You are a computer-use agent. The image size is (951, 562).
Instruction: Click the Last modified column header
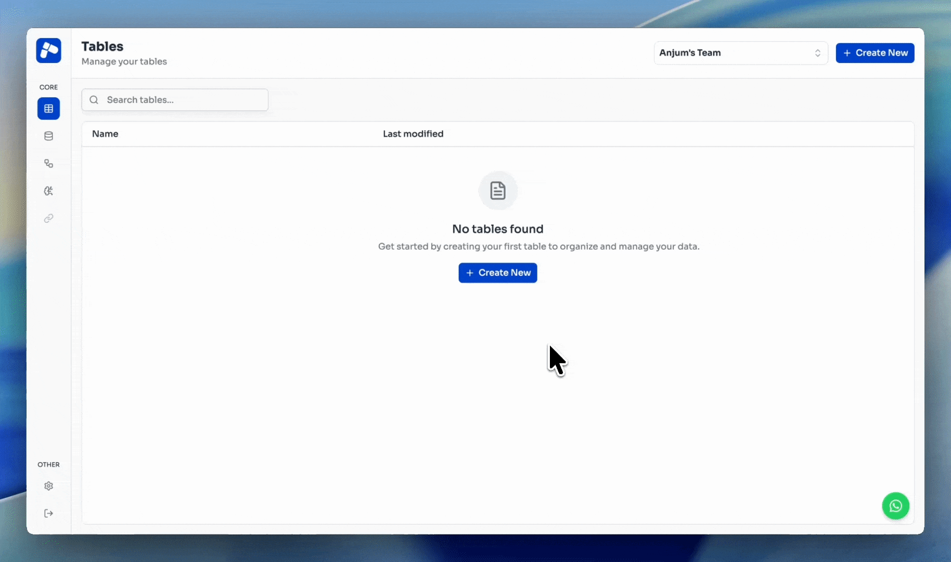coord(413,134)
